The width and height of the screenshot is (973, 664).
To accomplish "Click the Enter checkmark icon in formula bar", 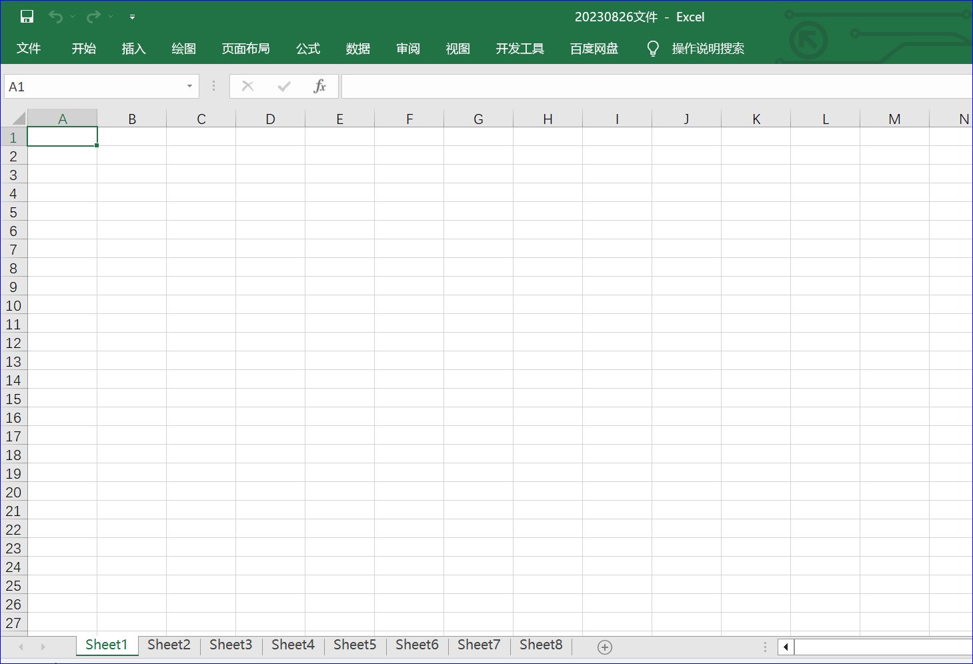I will (x=284, y=86).
